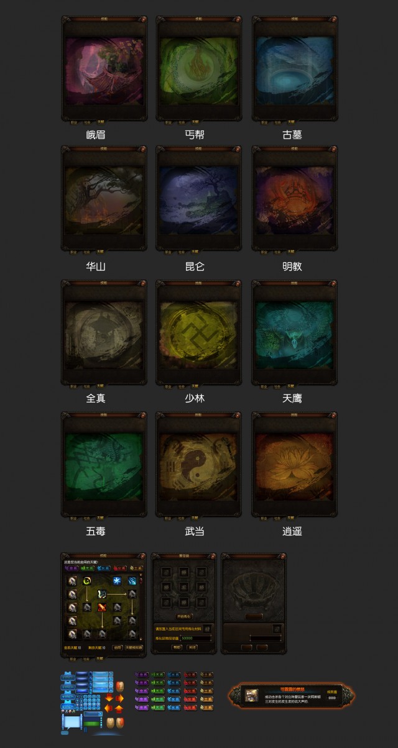
Task: Pick the blue ice streak skill icon
Action: (x=132, y=581)
